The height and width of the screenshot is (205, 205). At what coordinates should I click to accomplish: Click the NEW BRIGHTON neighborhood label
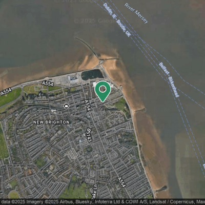point(51,122)
